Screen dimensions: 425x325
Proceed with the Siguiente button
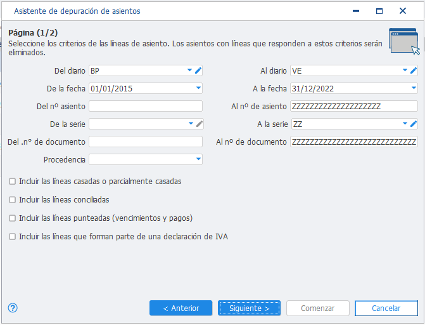pyautogui.click(x=249, y=308)
